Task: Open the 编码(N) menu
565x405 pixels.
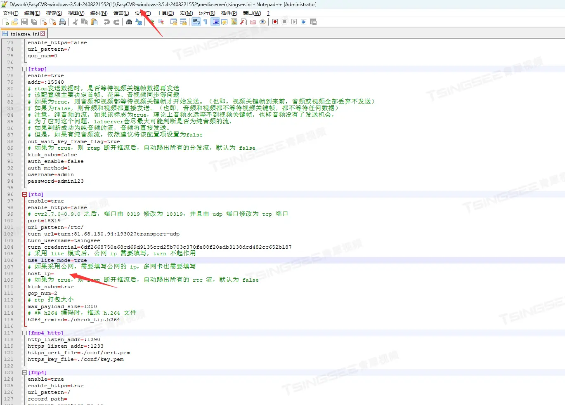Action: tap(99, 13)
